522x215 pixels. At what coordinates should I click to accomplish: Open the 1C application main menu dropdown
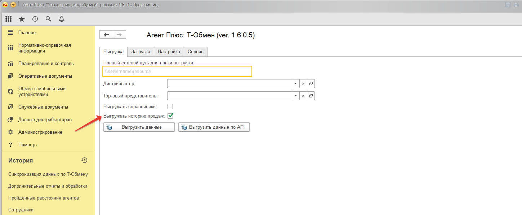14,5
